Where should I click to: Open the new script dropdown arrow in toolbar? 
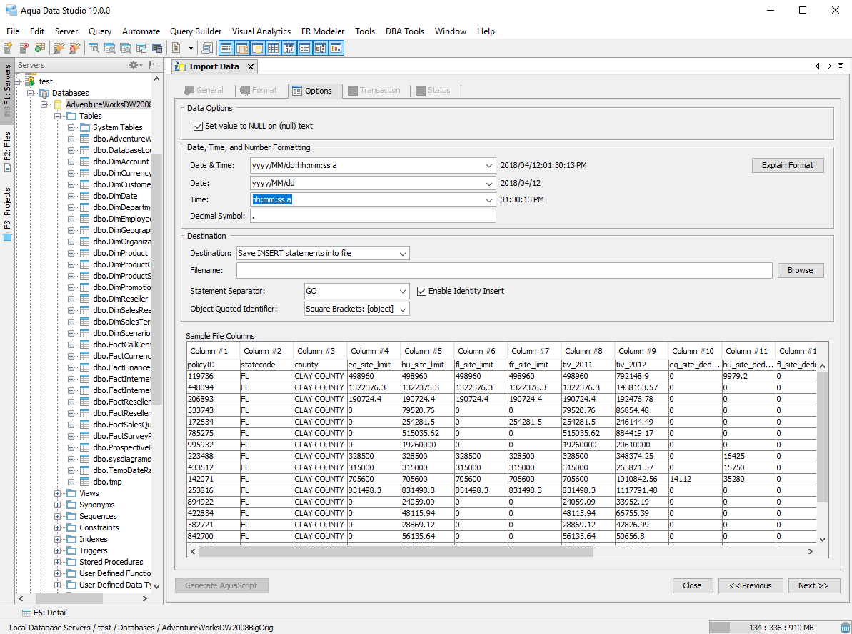pos(191,49)
